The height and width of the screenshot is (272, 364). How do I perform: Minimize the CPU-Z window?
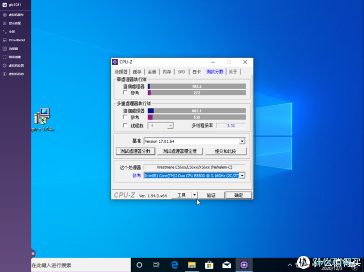pyautogui.click(x=213, y=62)
